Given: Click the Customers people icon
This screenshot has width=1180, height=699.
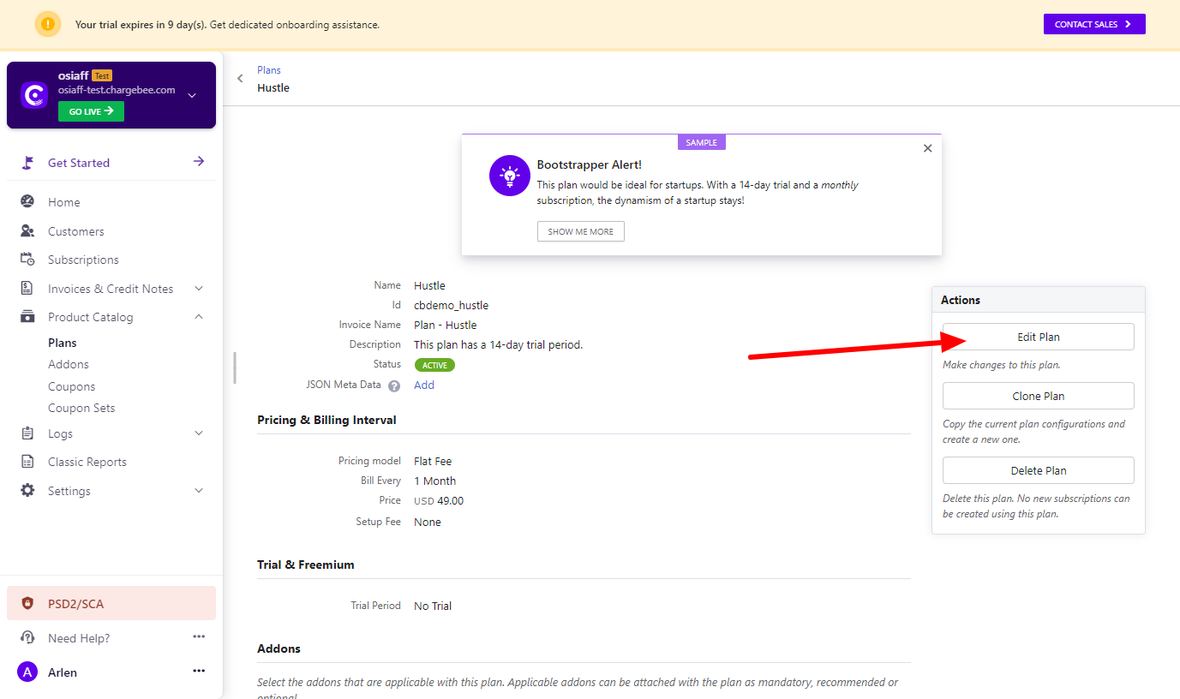Looking at the screenshot, I should pos(27,231).
